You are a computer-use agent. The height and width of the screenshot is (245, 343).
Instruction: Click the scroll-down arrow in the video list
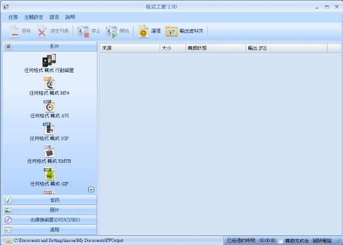[x=91, y=190]
